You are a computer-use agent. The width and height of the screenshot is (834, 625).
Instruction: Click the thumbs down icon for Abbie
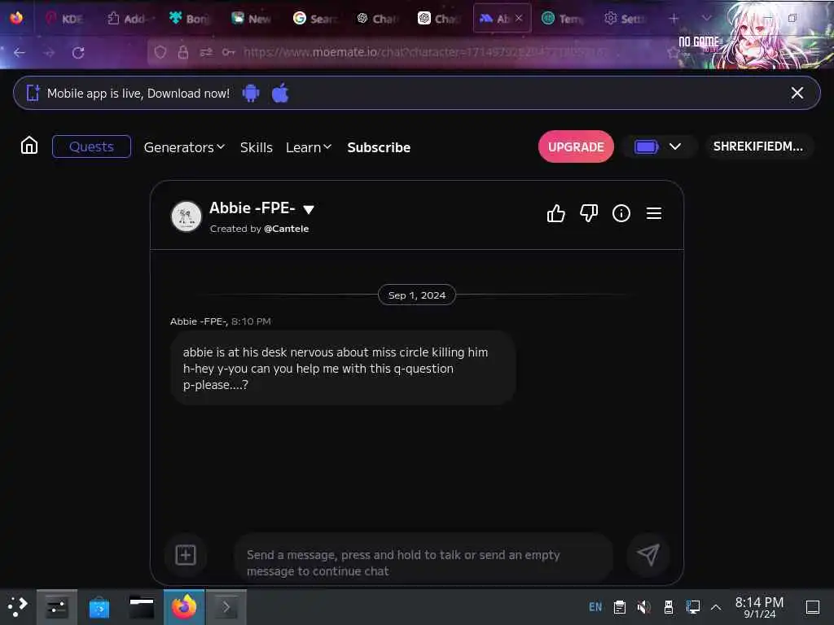click(588, 213)
